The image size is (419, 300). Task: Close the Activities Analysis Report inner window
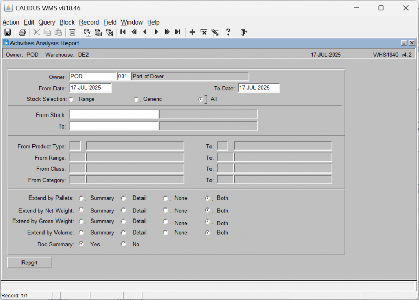(412, 43)
